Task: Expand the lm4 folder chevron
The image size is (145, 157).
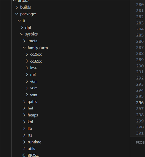Action: click(27, 68)
